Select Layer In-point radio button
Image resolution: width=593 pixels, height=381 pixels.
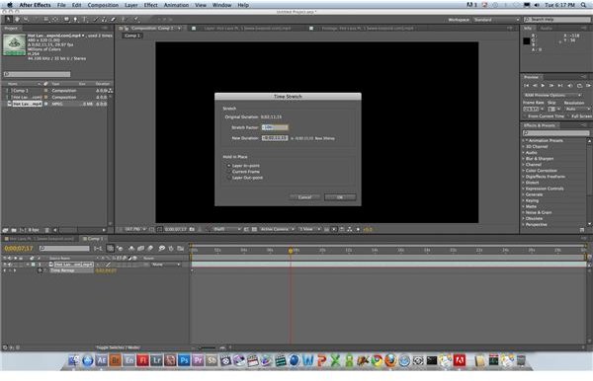pyautogui.click(x=229, y=166)
